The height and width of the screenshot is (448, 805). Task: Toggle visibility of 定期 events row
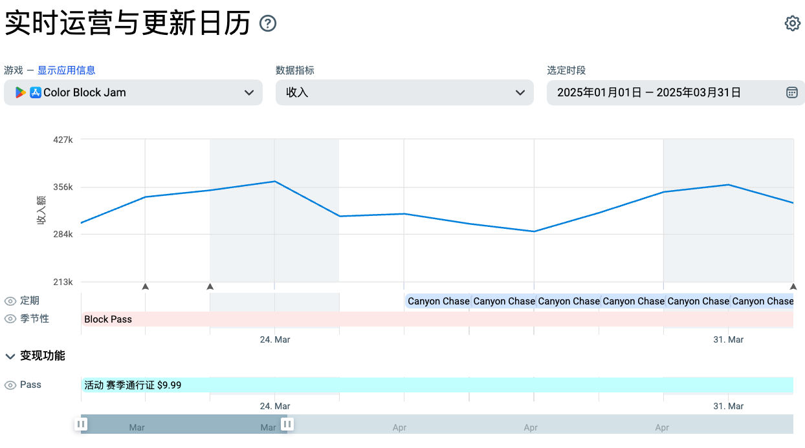[x=10, y=301]
